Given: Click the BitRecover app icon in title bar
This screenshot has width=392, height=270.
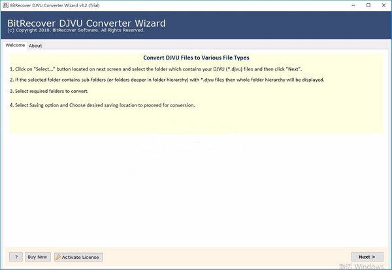Looking at the screenshot, I should coord(6,5).
